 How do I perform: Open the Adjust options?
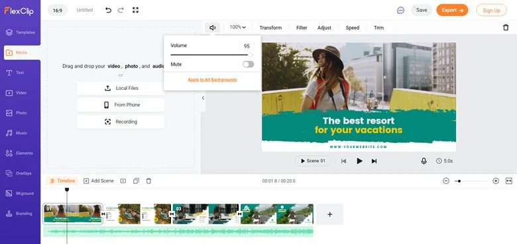(324, 28)
